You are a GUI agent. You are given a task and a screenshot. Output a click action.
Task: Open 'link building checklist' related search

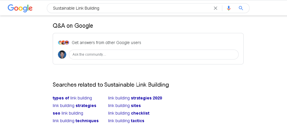pyautogui.click(x=129, y=113)
